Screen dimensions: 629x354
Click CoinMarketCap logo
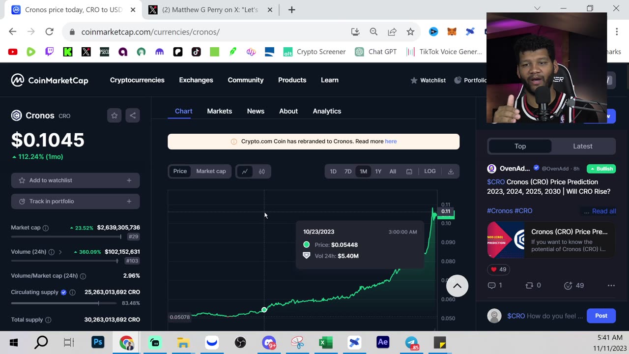(x=50, y=80)
